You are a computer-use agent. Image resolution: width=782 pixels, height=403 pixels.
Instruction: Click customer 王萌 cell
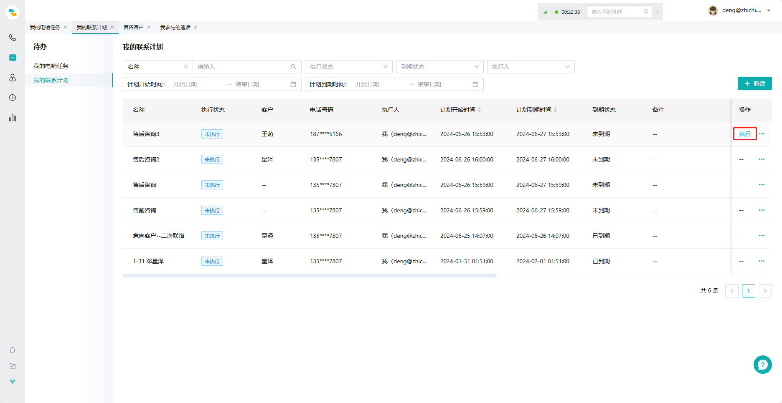tap(267, 134)
